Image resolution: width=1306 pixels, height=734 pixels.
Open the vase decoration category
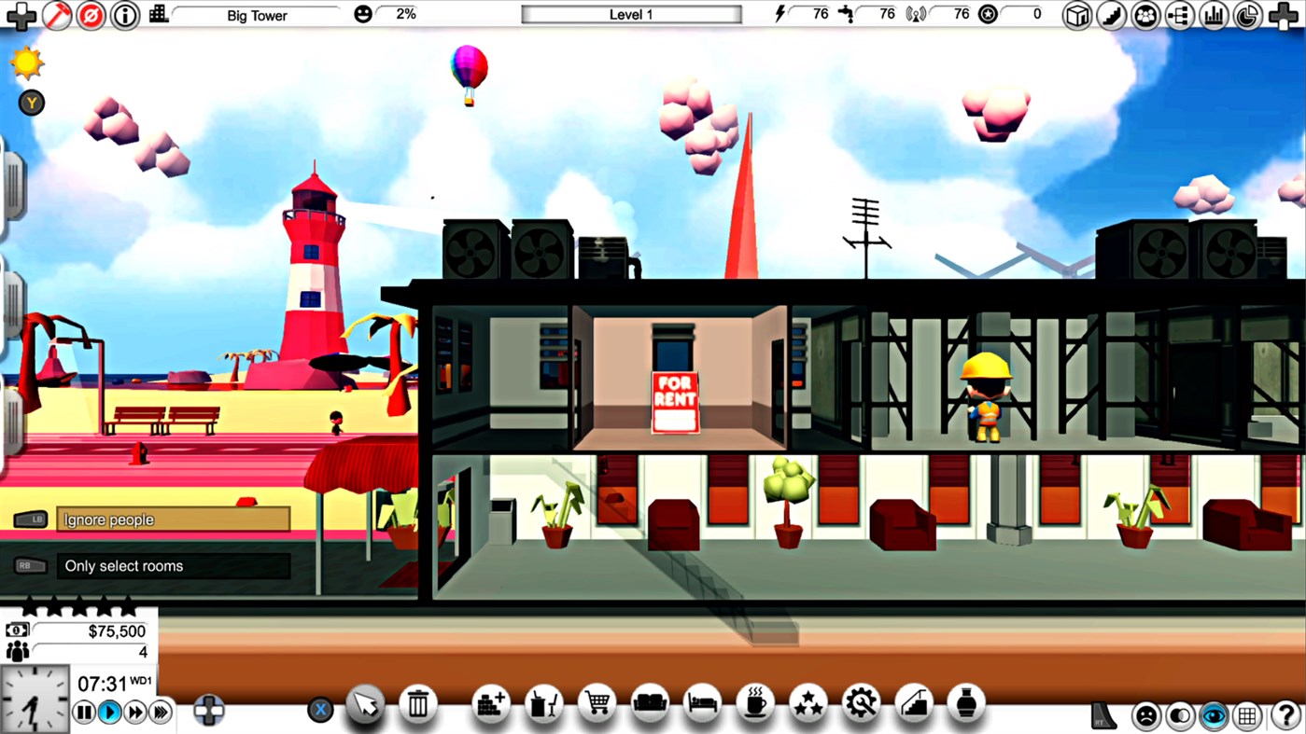coord(967,704)
